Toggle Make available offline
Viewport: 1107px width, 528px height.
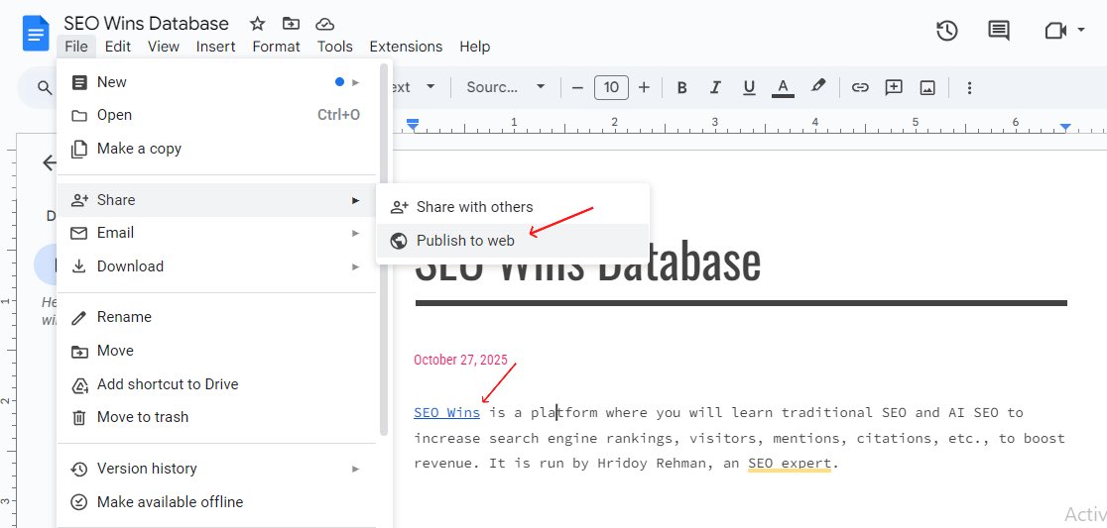[x=216, y=502]
